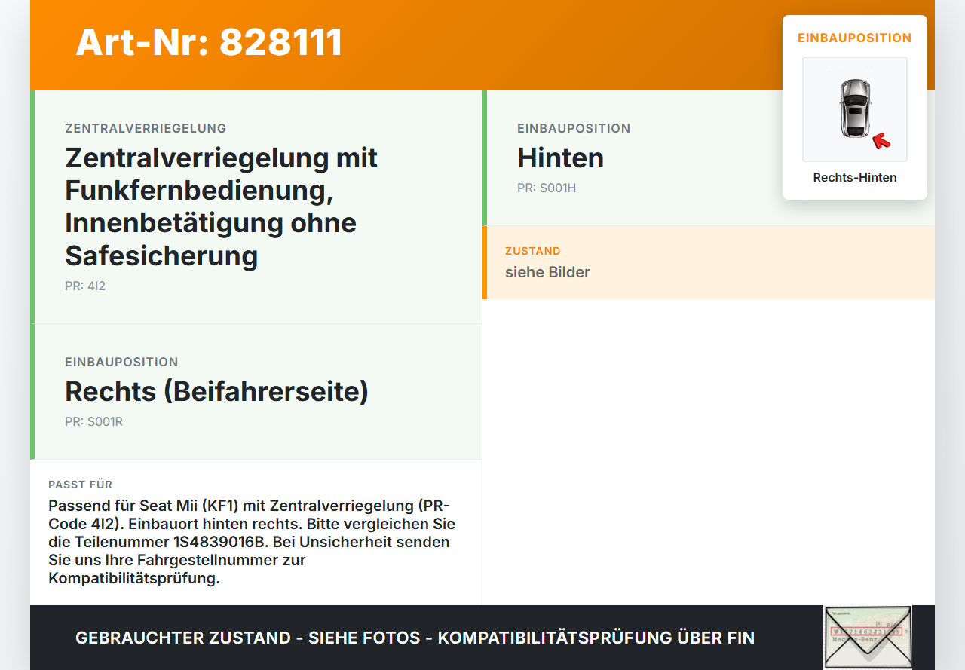Viewport: 965px width, 670px height.
Task: Click the PR: S001H code label
Action: tap(547, 188)
